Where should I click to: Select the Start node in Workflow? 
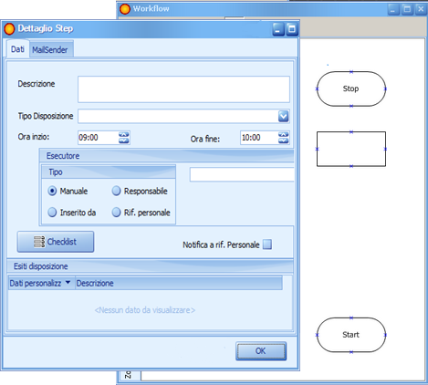coord(351,335)
